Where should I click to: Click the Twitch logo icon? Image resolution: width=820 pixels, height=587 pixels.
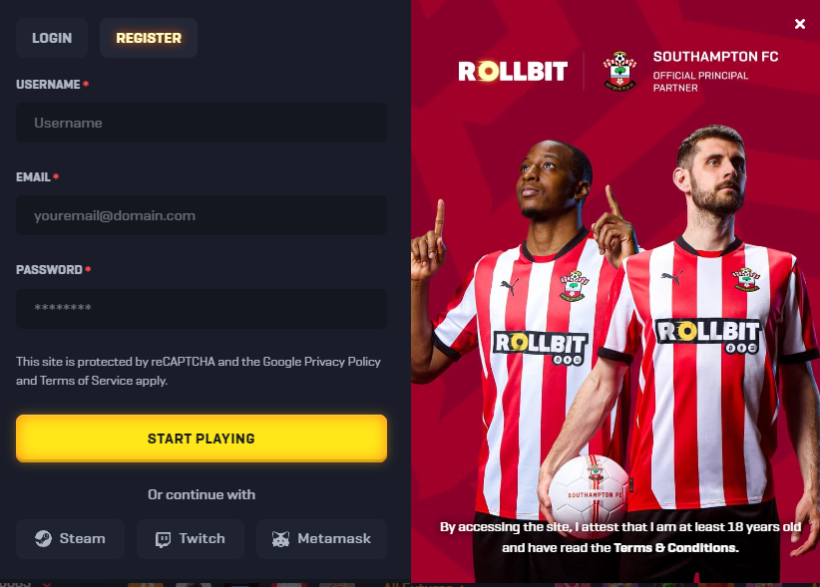pyautogui.click(x=164, y=539)
